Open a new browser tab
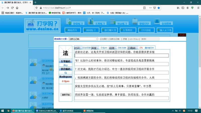Screen dimensions: 201x113 (35, 2)
